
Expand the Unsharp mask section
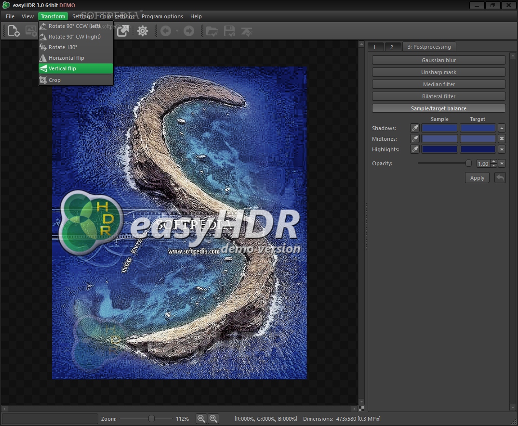[x=438, y=72]
